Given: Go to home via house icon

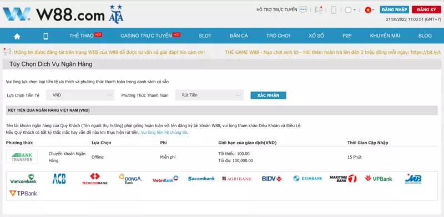Looking at the screenshot, I should click(17, 36).
